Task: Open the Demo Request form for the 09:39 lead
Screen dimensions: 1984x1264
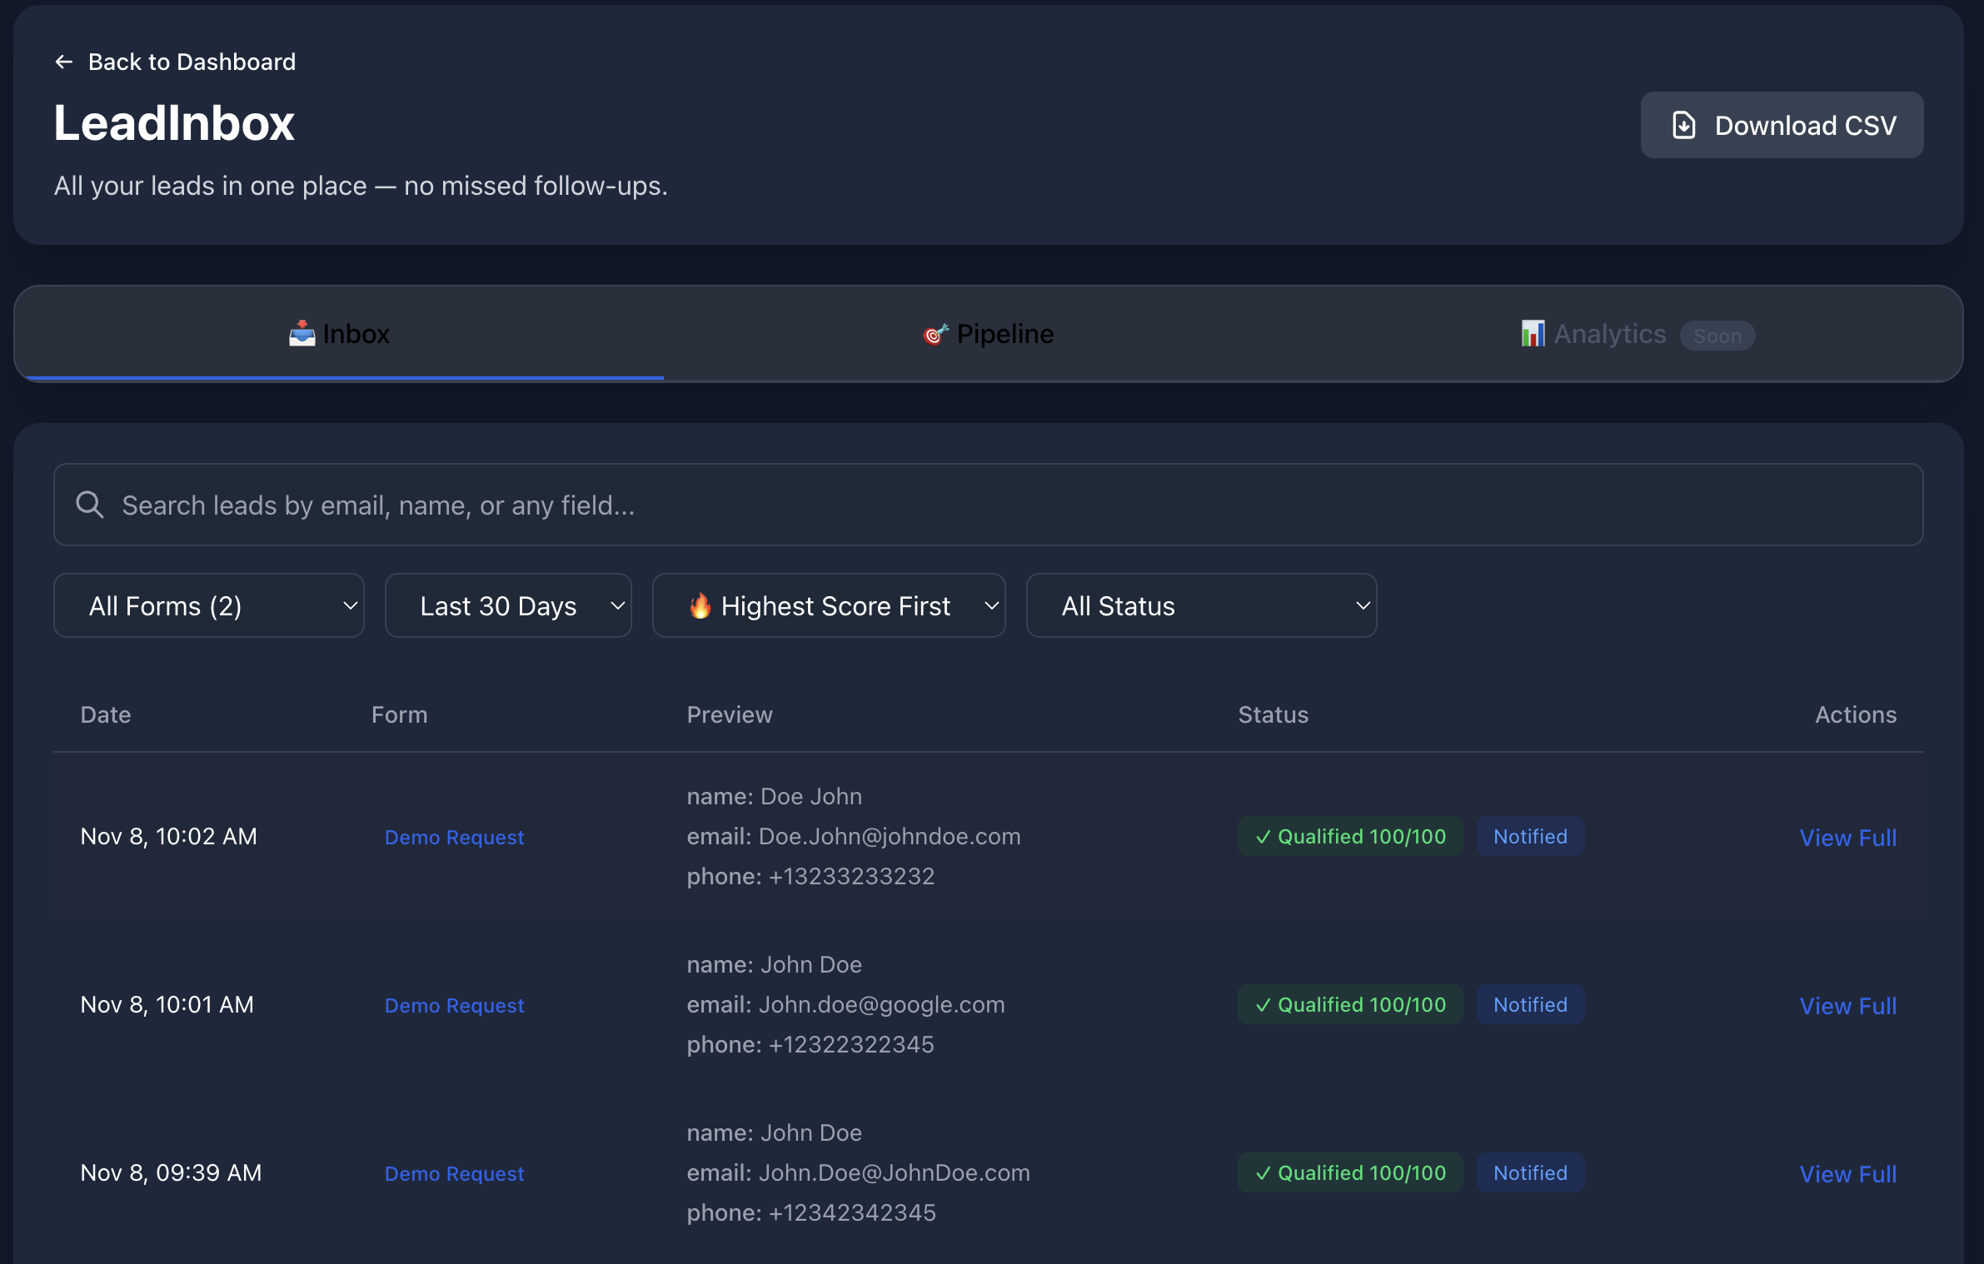Action: click(455, 1173)
